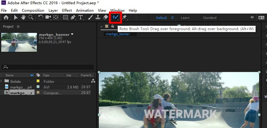The image size is (267, 128).
Task: Open the Composition menu
Action: tap(33, 11)
